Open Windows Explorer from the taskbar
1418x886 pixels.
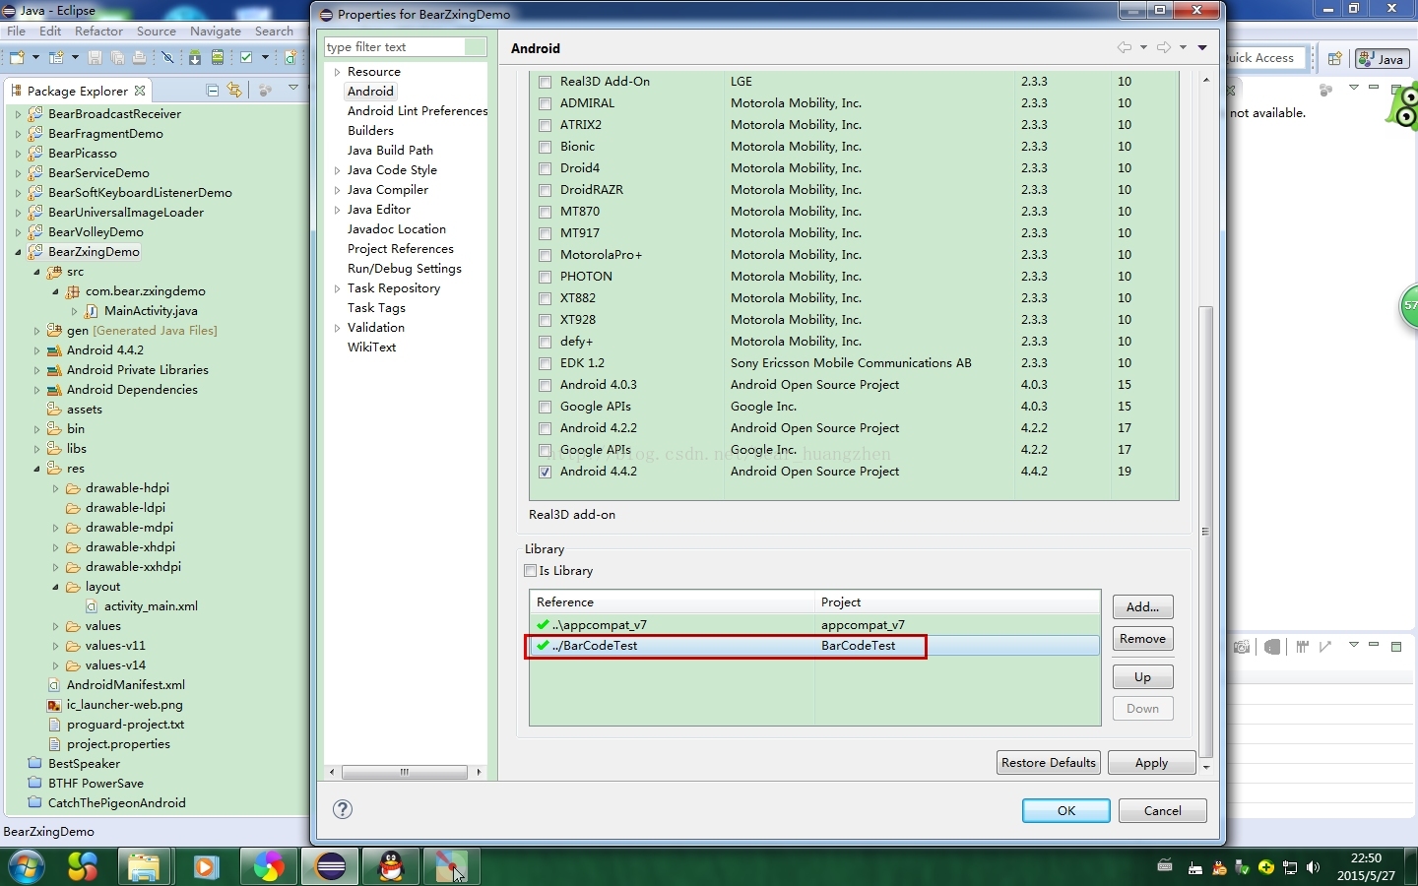click(144, 866)
